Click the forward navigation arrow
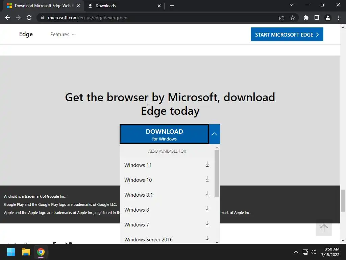 pos(18,18)
